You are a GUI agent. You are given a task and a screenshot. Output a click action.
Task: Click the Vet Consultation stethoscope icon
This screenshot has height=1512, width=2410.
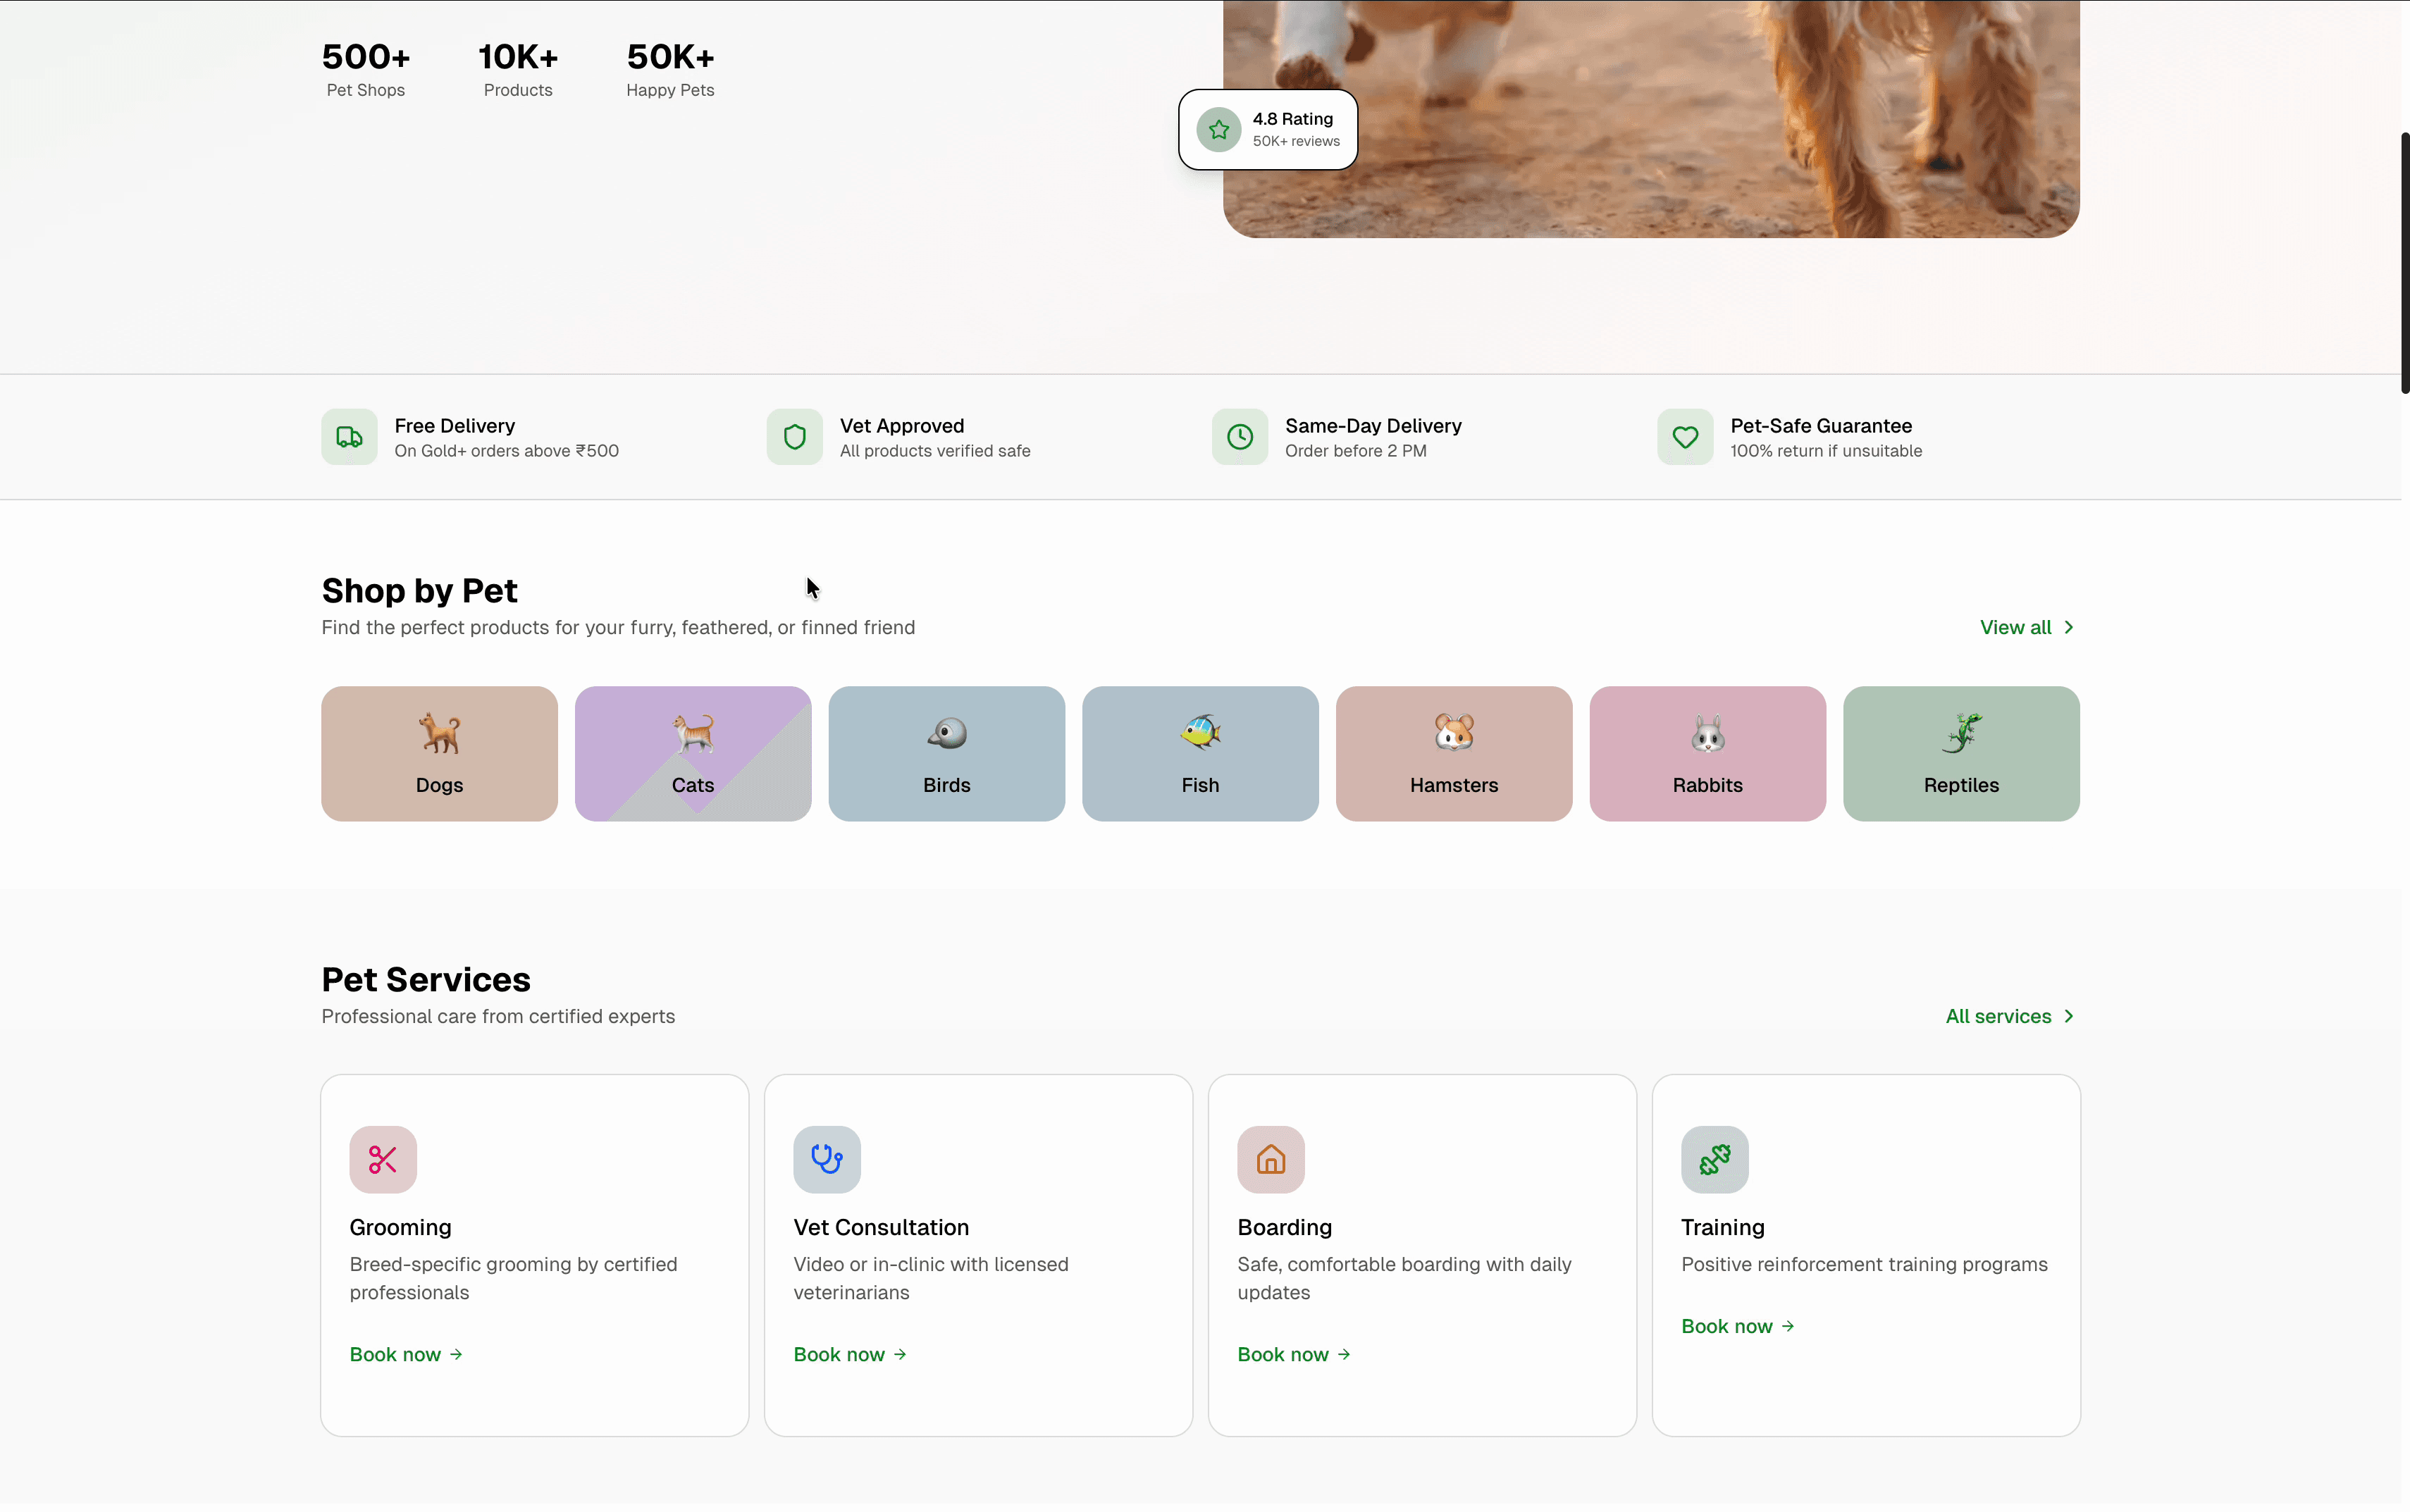click(827, 1160)
